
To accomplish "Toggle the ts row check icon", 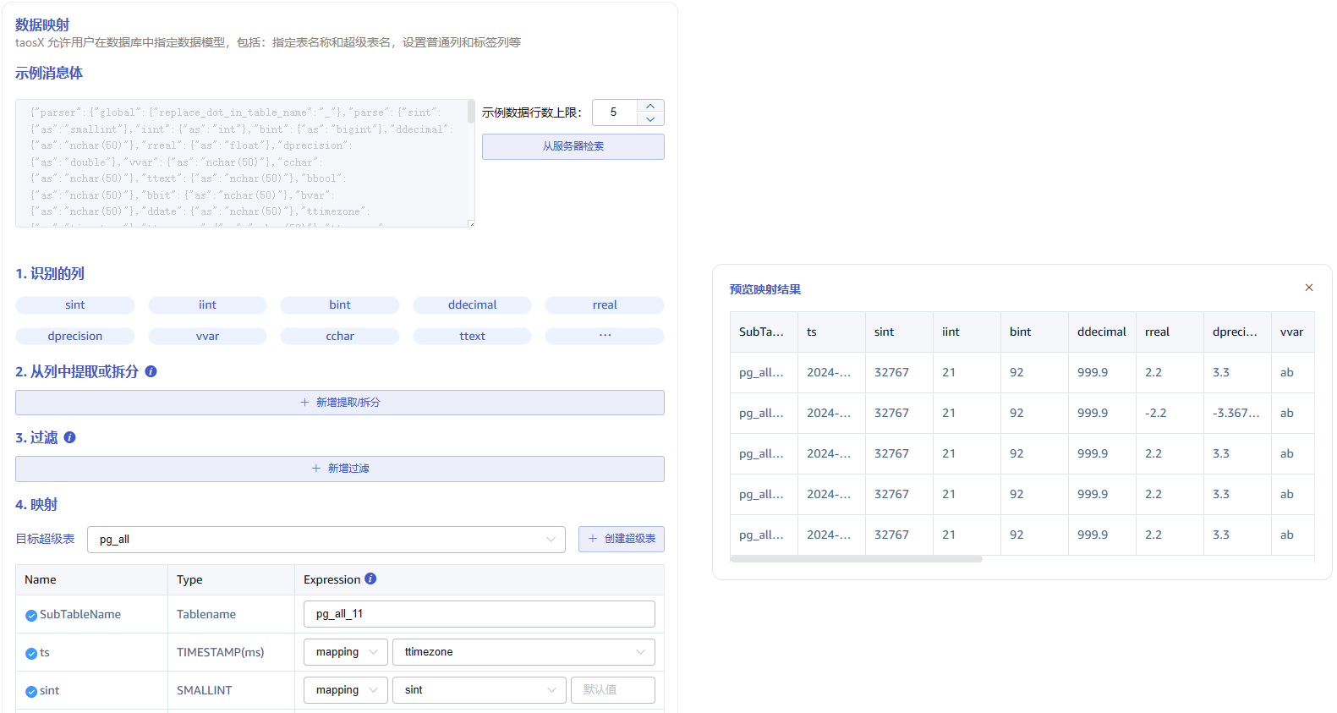I will (31, 654).
